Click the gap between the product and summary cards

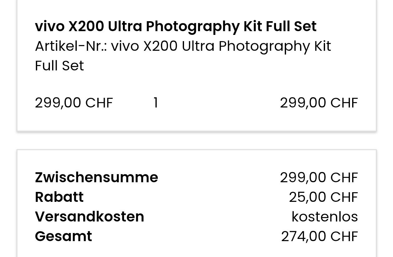coord(196,140)
